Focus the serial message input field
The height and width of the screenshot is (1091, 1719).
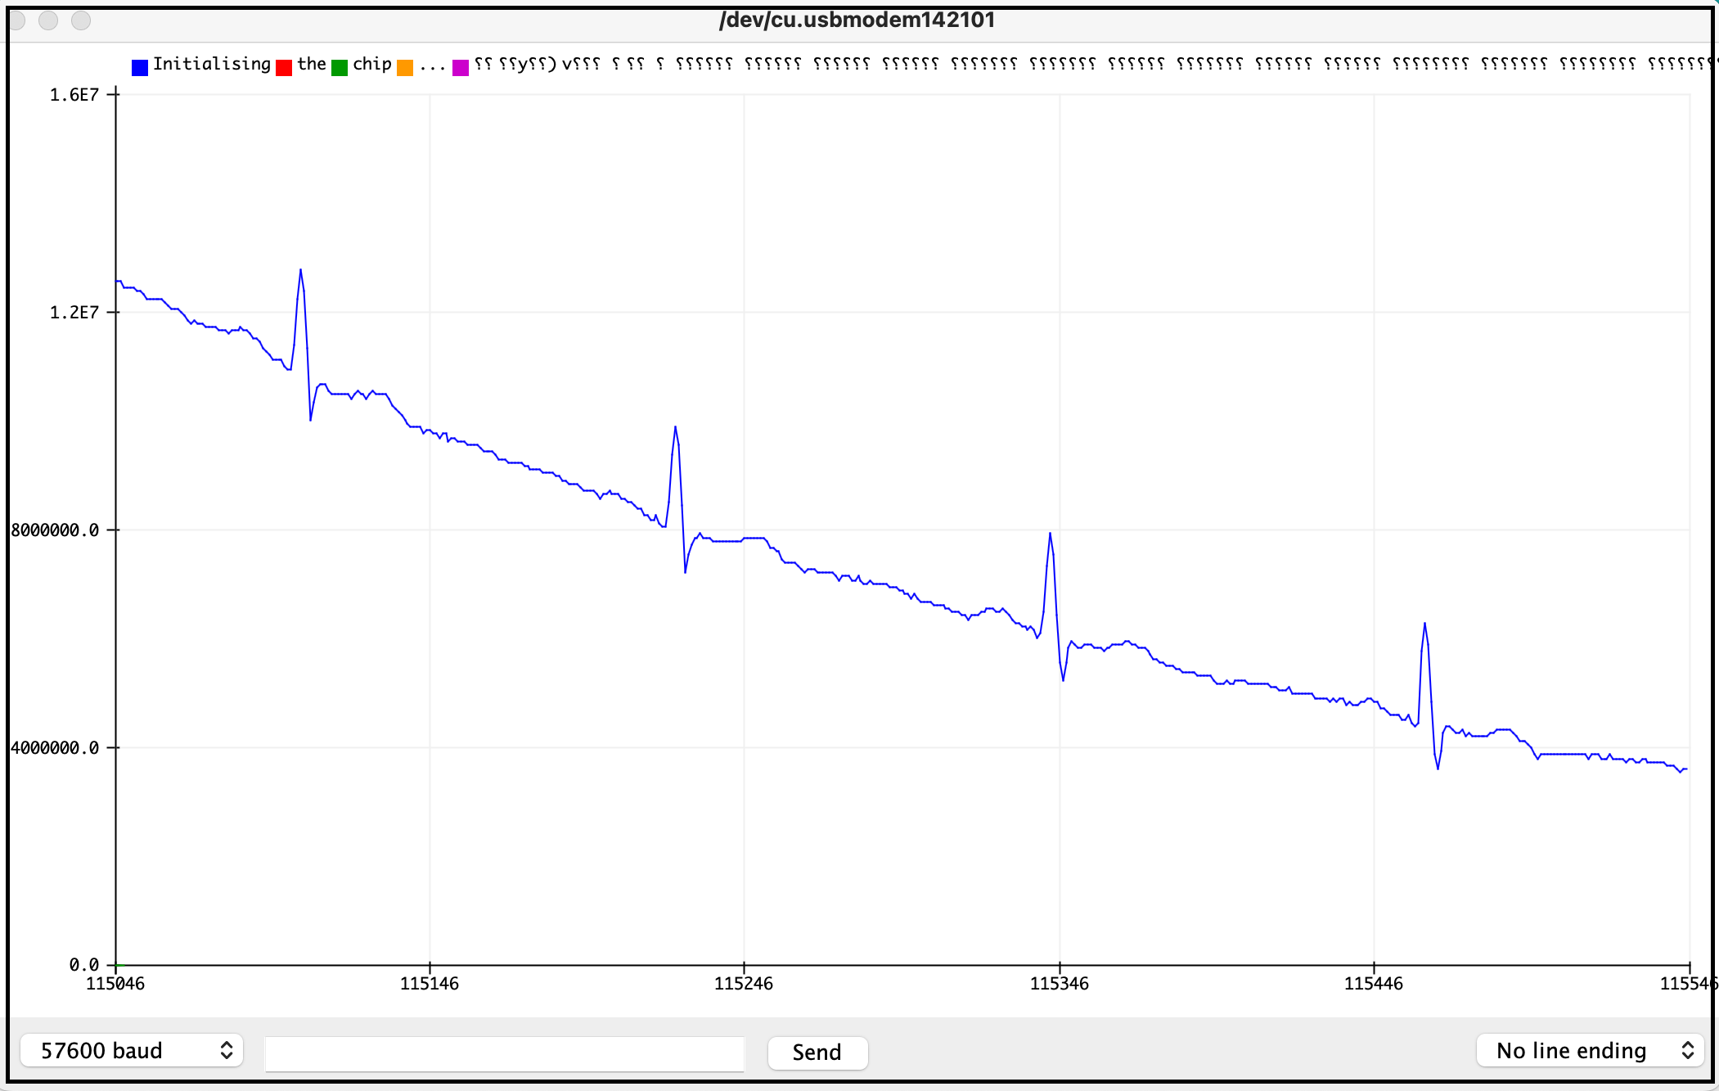coord(505,1053)
